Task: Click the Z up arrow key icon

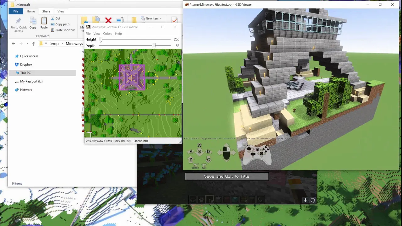Action: pyautogui.click(x=191, y=160)
